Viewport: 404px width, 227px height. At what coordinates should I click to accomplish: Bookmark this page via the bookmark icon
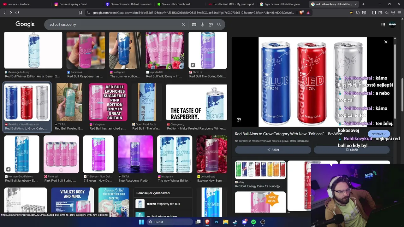(80, 13)
